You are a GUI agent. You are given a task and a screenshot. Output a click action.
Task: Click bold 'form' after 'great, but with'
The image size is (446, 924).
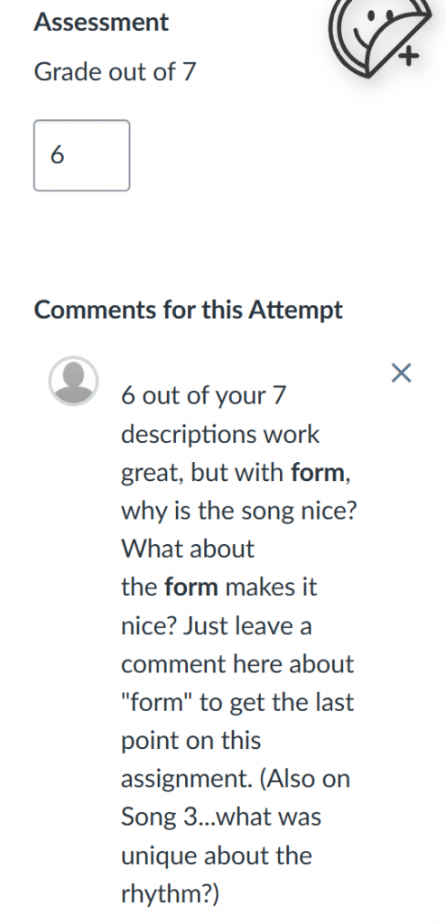click(318, 473)
